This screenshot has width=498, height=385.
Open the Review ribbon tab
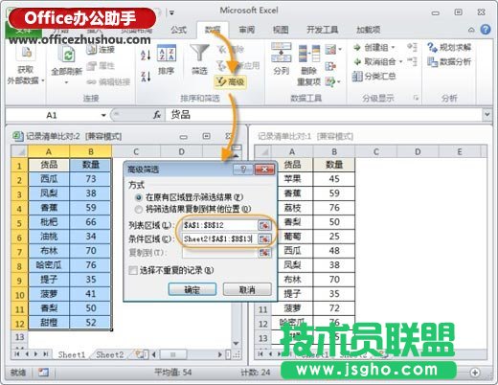tap(247, 30)
